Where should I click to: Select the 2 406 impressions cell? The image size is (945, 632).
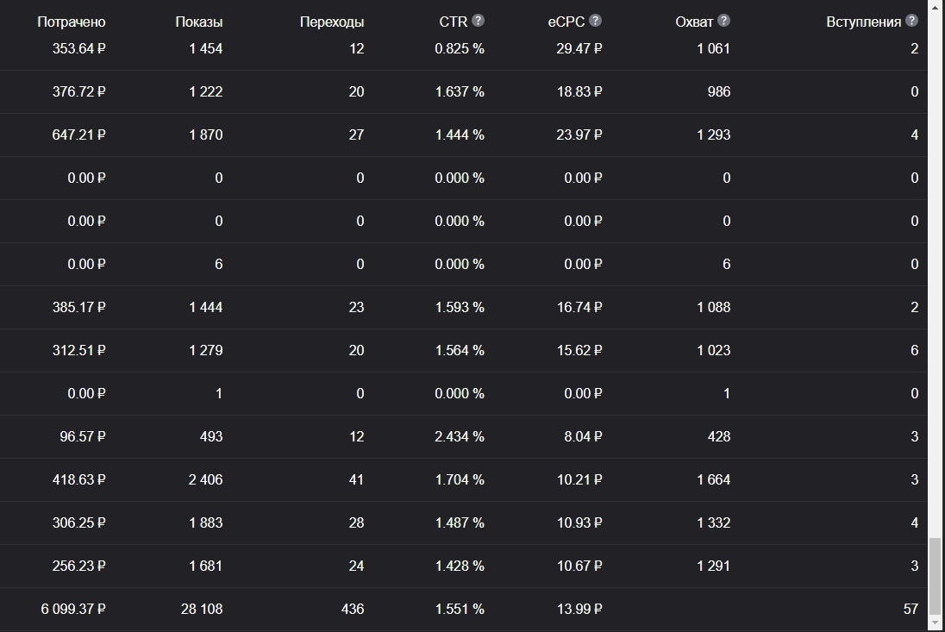[205, 480]
